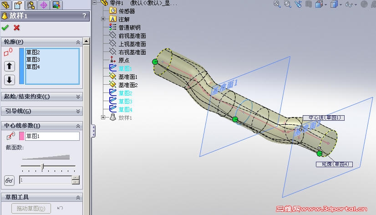376x215 pixels.
Task: Click the profile selection icon beside the 轮廓 list
Action: [8, 52]
